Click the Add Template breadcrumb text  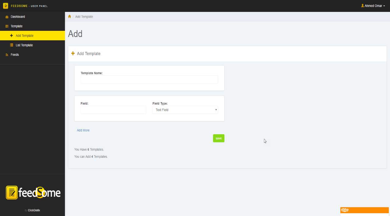84,17
